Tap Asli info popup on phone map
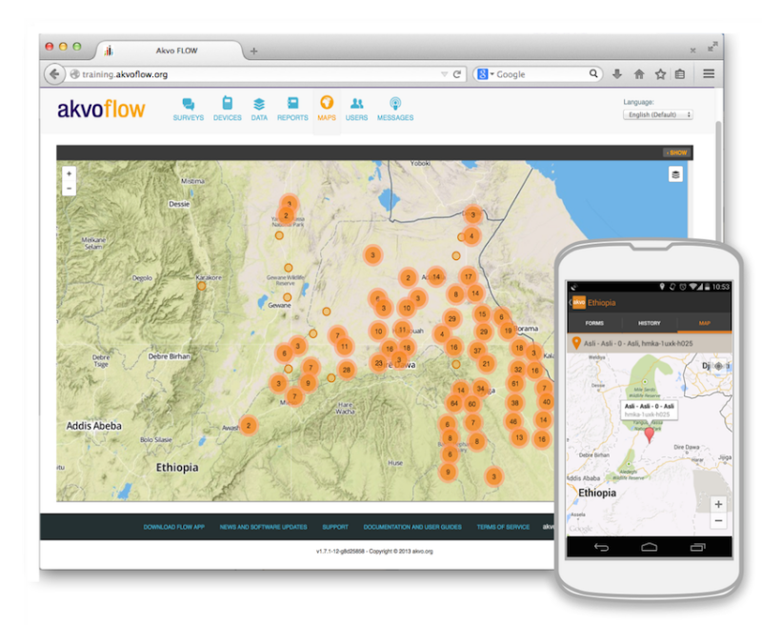The image size is (762, 625). (650, 410)
